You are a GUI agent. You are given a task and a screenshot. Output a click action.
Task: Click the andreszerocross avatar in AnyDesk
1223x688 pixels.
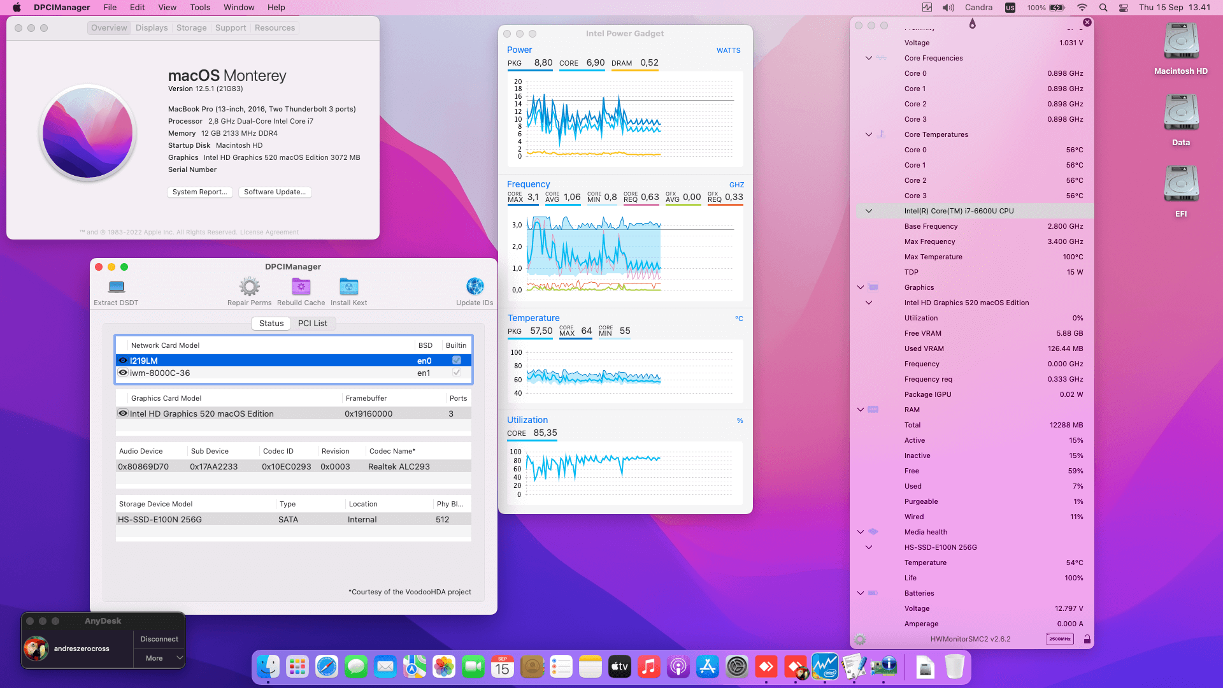point(36,649)
